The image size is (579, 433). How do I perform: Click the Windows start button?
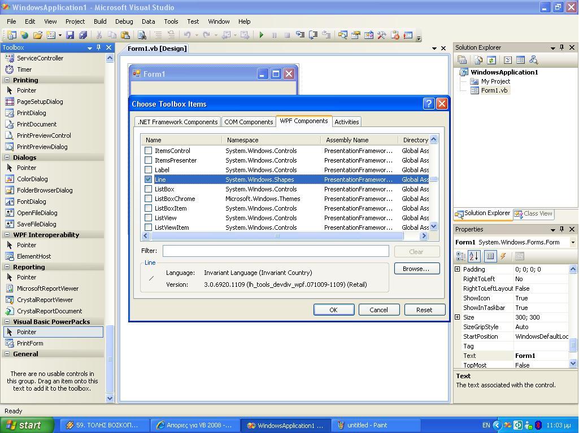27,425
